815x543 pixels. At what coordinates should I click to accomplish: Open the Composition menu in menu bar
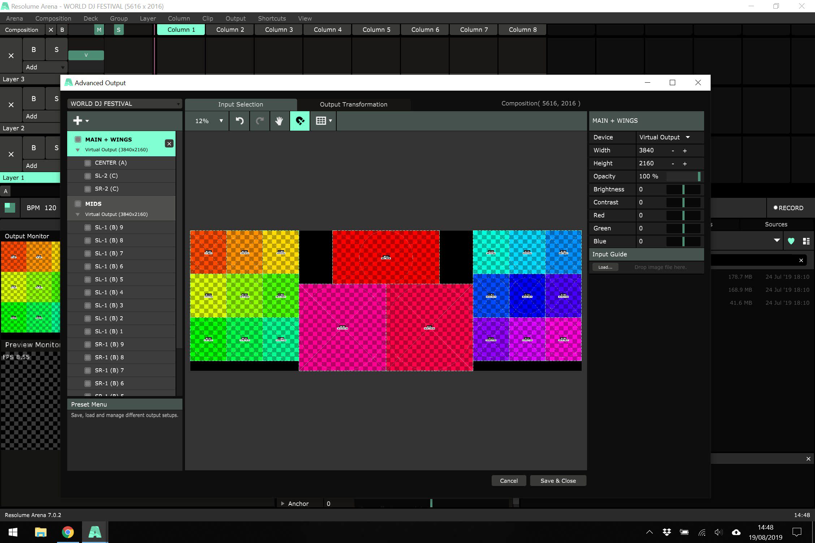click(53, 18)
